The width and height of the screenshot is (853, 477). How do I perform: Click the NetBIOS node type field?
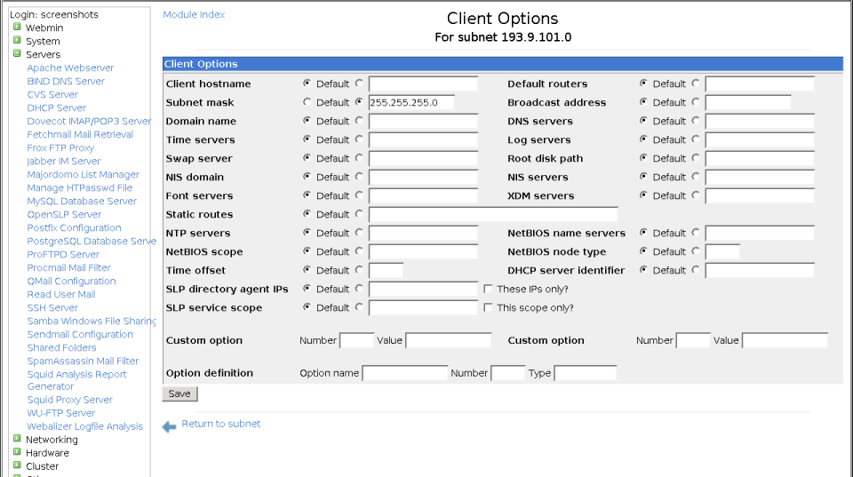(x=722, y=252)
